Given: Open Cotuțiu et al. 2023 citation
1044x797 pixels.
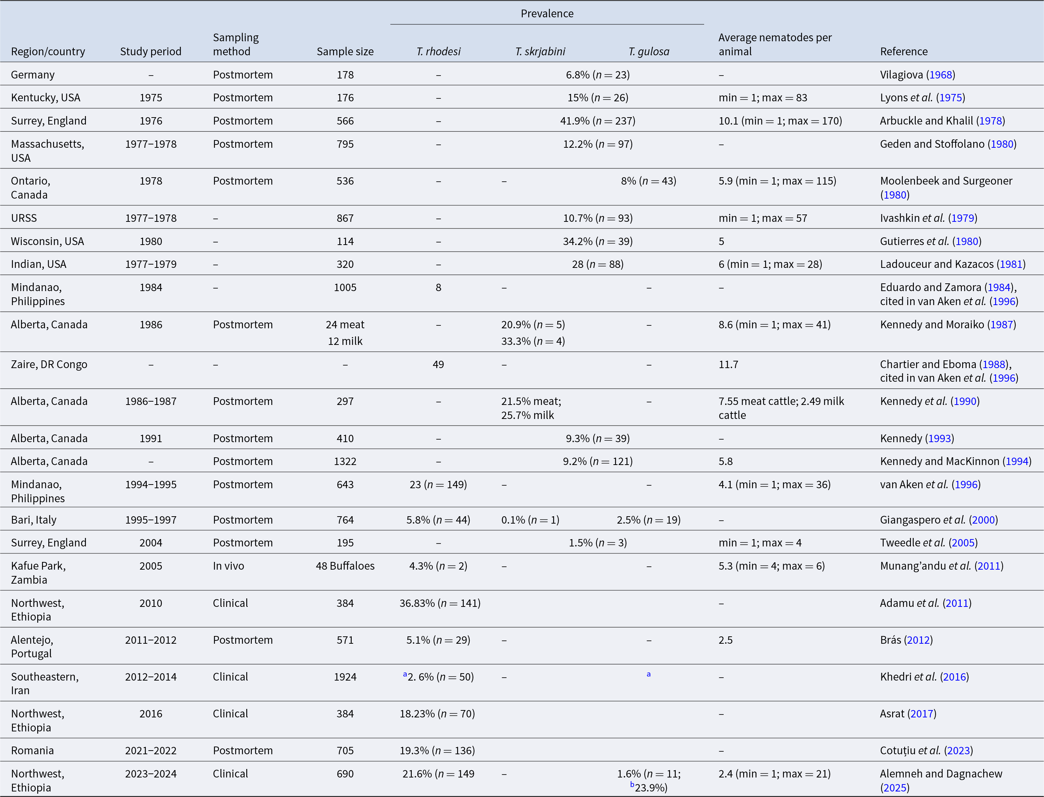Looking at the screenshot, I should tap(958, 751).
